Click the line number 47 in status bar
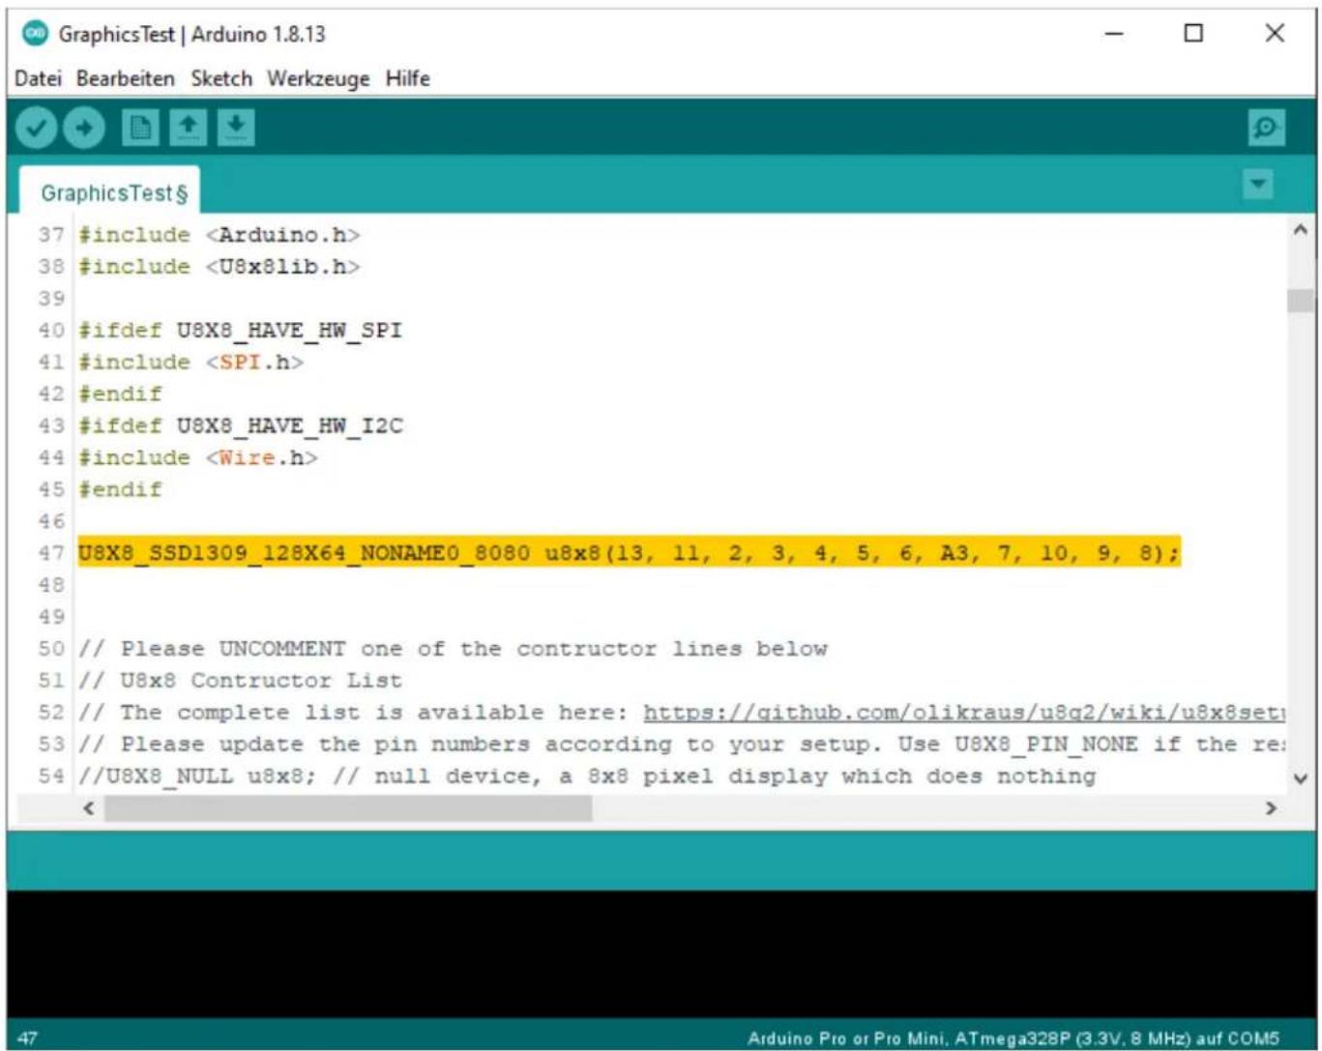This screenshot has width=1322, height=1051. click(28, 1038)
